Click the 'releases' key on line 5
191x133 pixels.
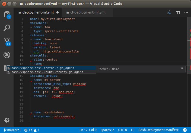[x=37, y=35]
